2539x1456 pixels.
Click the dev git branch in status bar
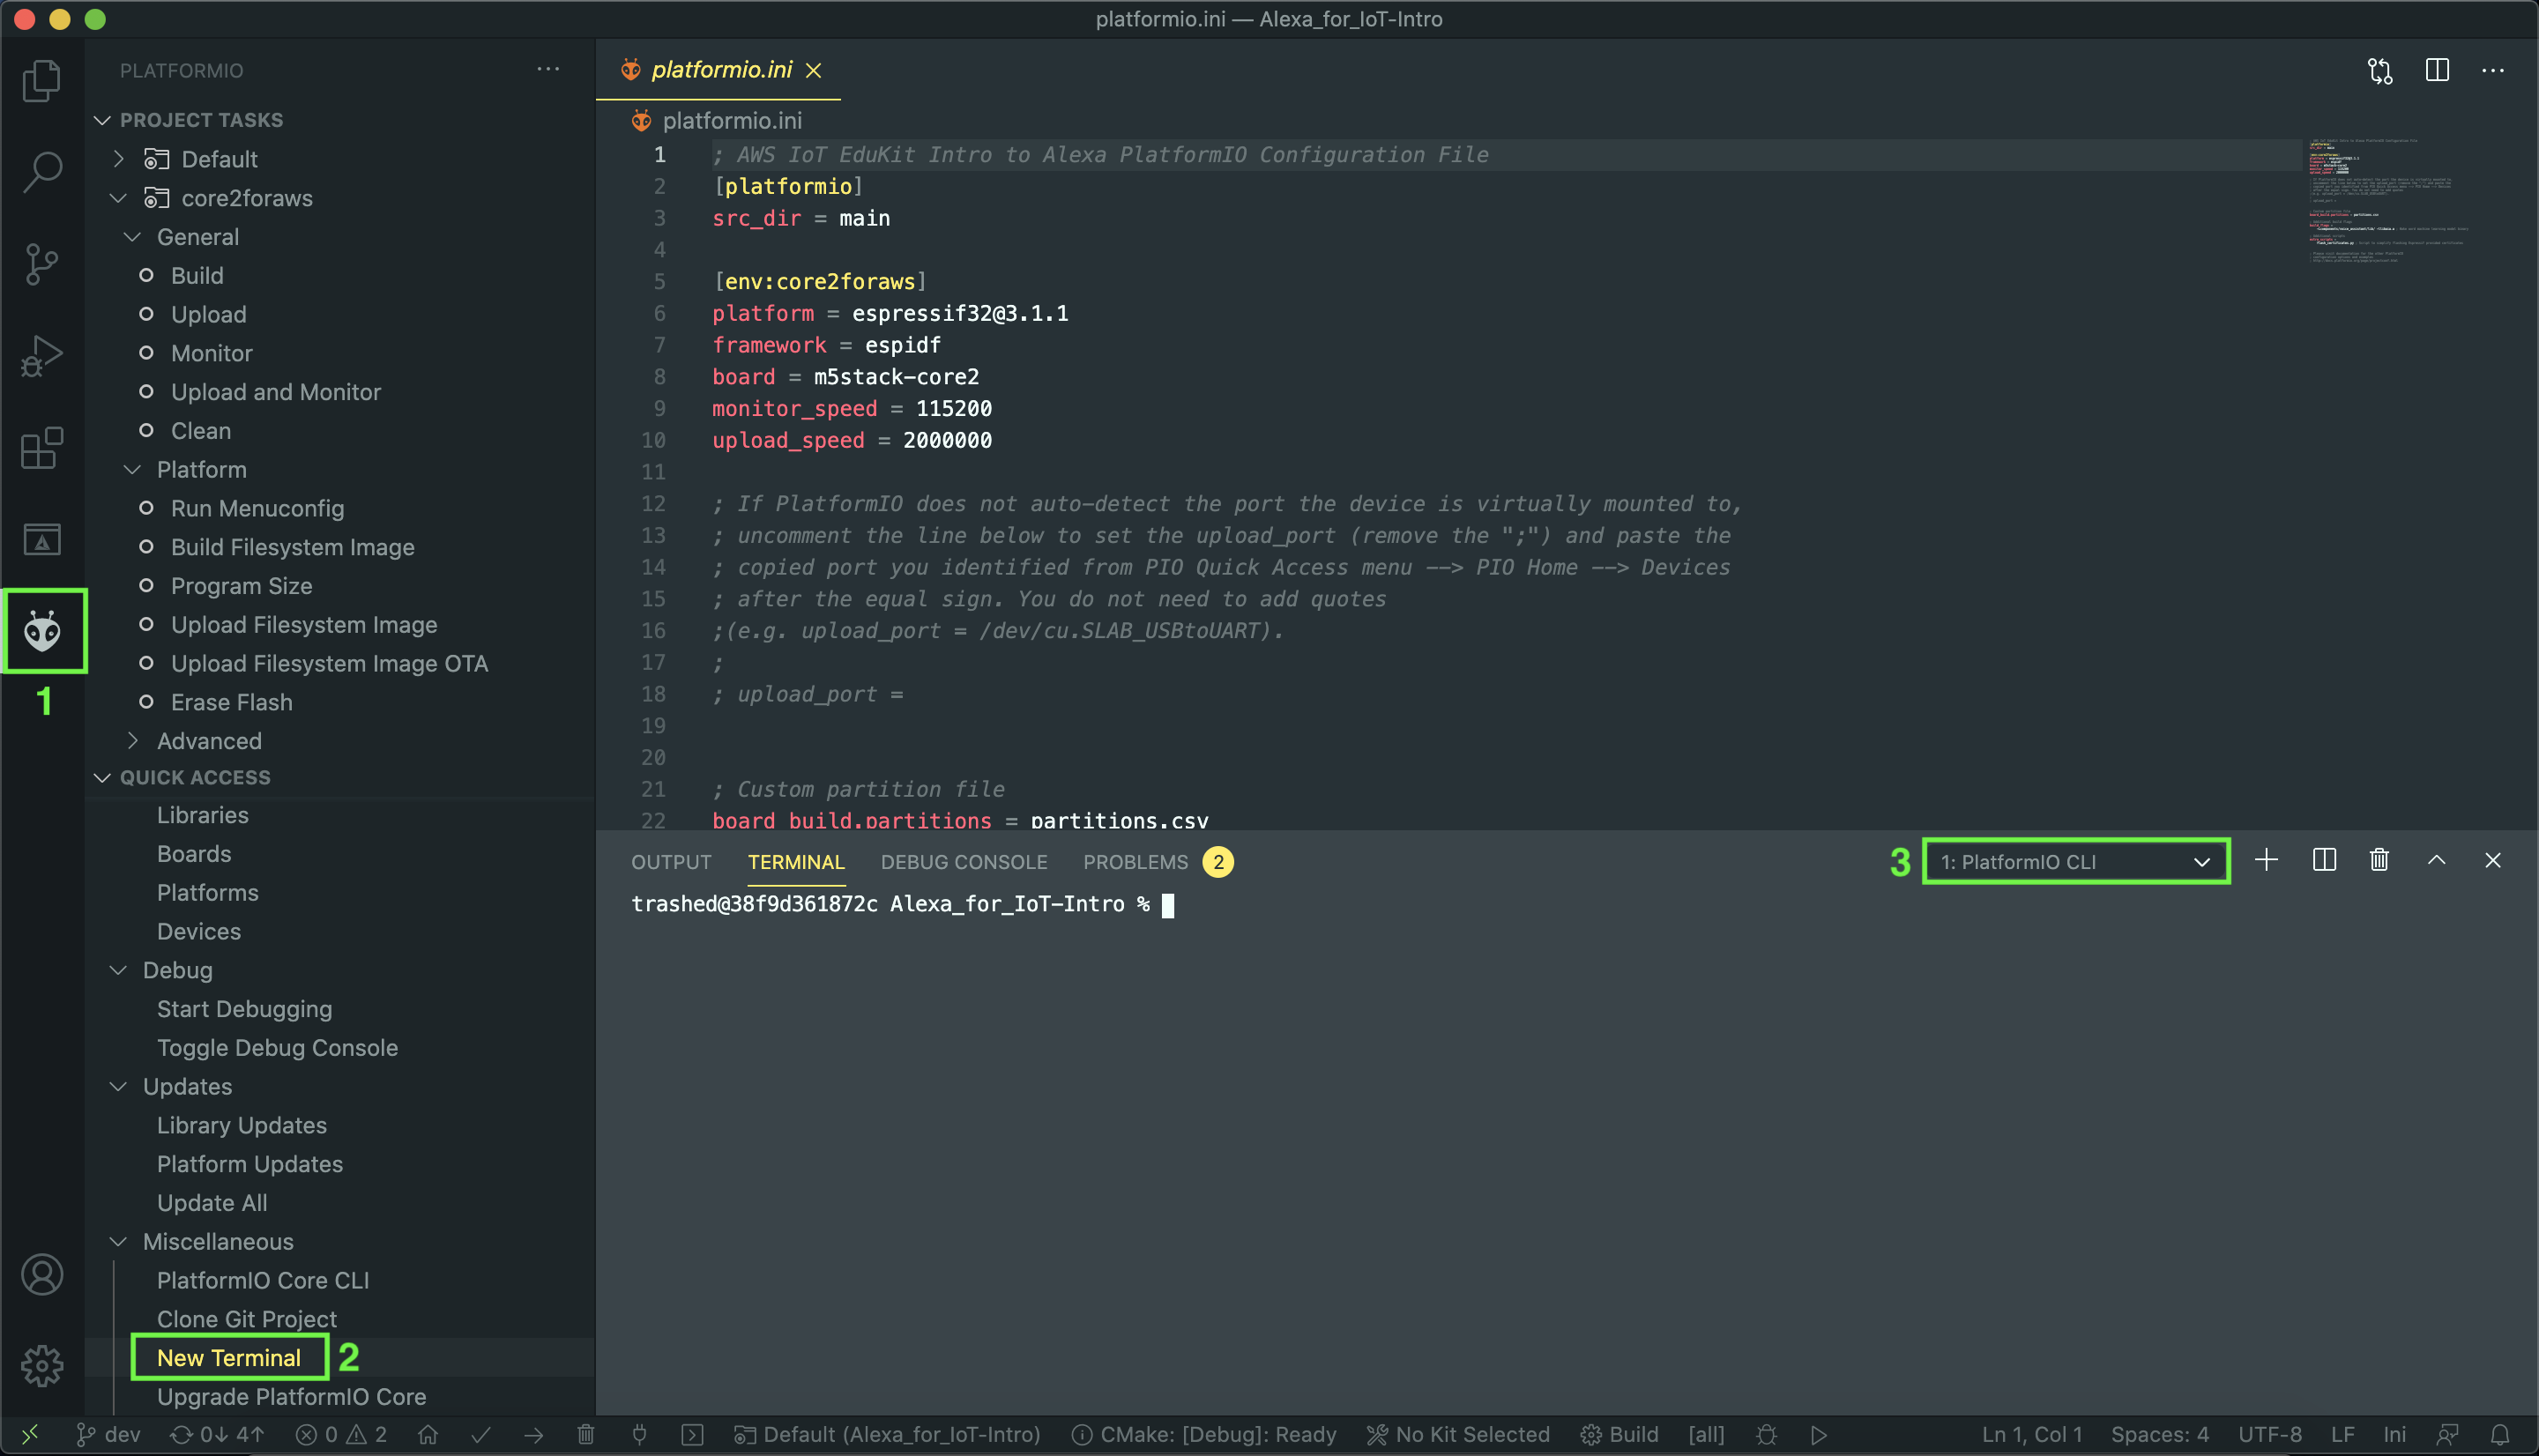coord(109,1435)
